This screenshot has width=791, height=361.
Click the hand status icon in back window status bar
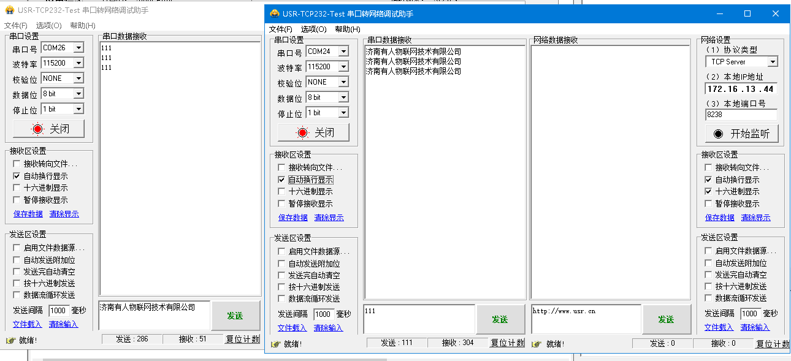pos(10,340)
